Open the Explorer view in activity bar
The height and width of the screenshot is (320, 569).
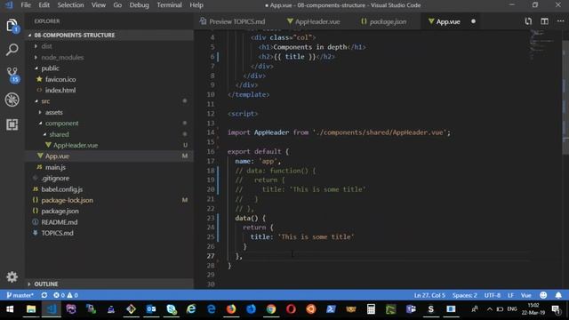click(x=12, y=26)
